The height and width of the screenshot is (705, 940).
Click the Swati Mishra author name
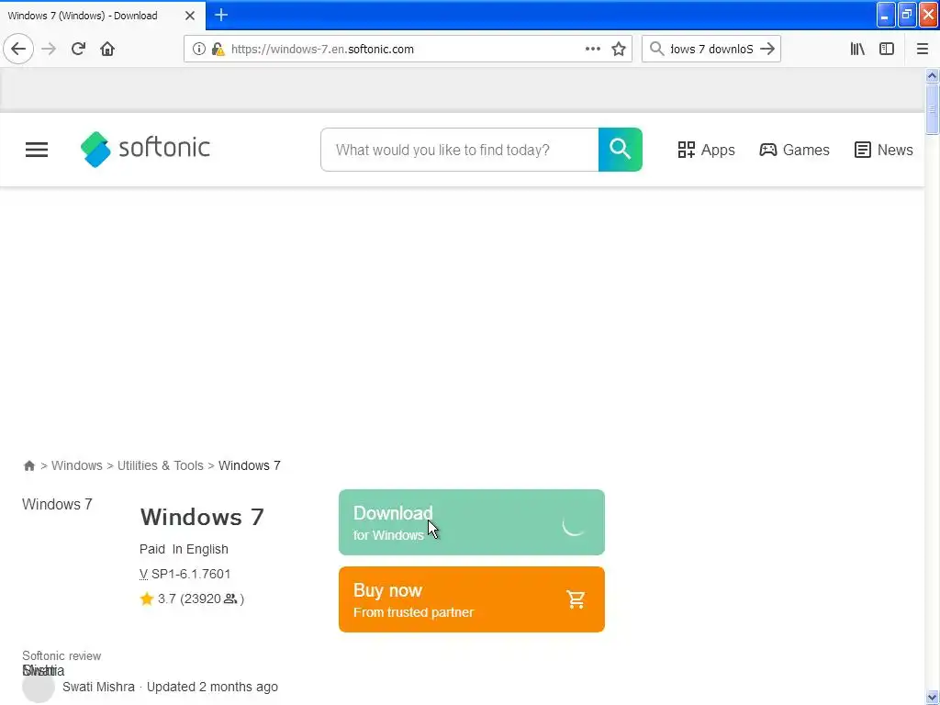(98, 687)
